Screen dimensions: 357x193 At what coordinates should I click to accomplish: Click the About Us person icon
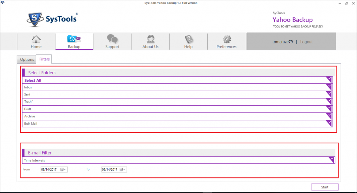click(x=151, y=39)
